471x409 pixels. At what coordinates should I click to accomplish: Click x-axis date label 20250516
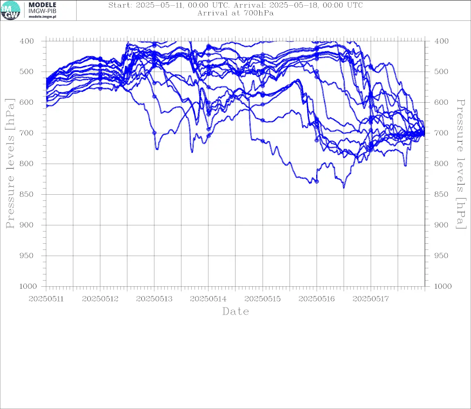(317, 299)
